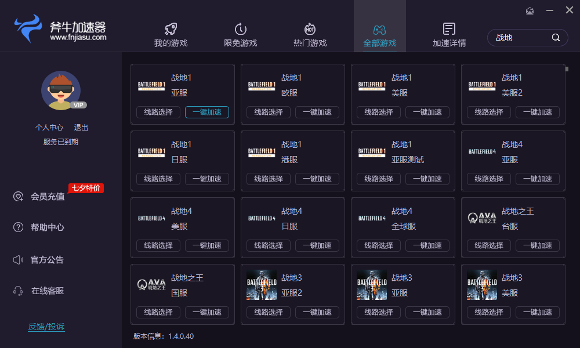
Task: Click 线路选择 for 战地之王 台服
Action: 489,245
